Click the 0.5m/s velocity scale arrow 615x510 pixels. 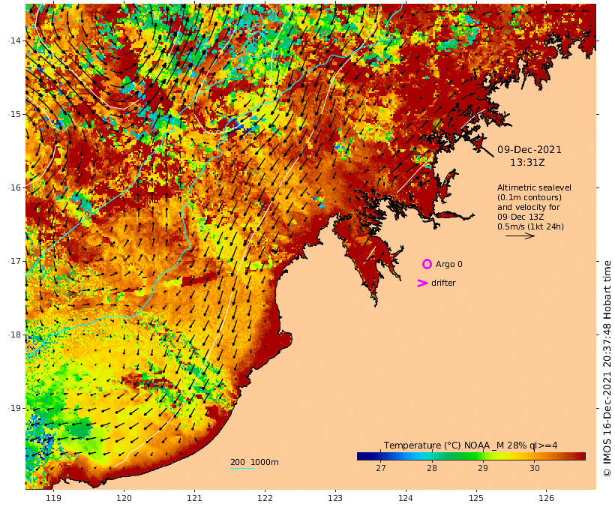[x=520, y=235]
